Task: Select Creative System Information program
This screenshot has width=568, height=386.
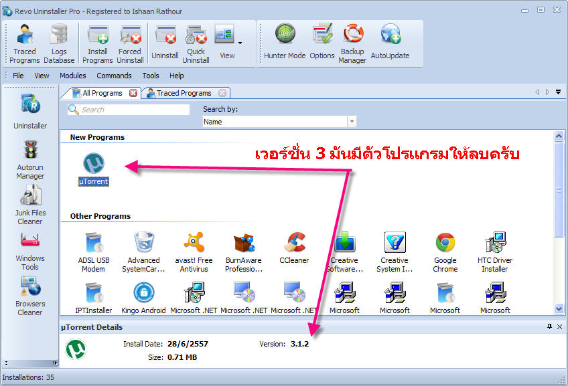Action: (x=395, y=252)
